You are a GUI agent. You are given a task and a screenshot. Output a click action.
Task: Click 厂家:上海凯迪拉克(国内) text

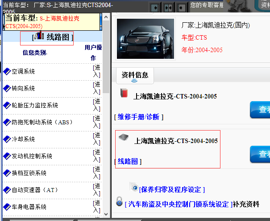coord(216,25)
